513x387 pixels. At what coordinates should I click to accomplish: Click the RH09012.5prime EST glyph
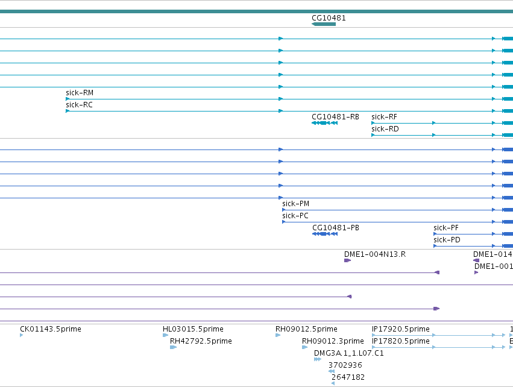click(x=278, y=335)
